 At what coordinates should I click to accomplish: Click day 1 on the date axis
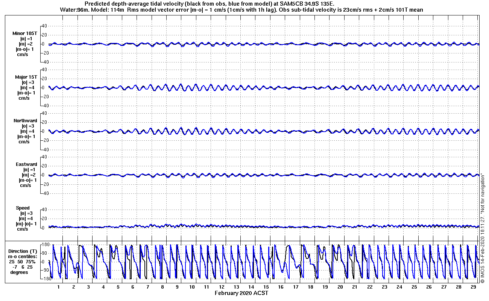[59, 287]
